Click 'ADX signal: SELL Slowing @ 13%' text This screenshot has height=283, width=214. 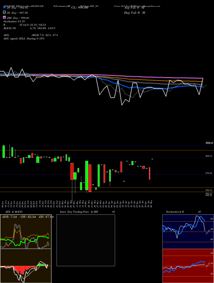(x=24, y=39)
